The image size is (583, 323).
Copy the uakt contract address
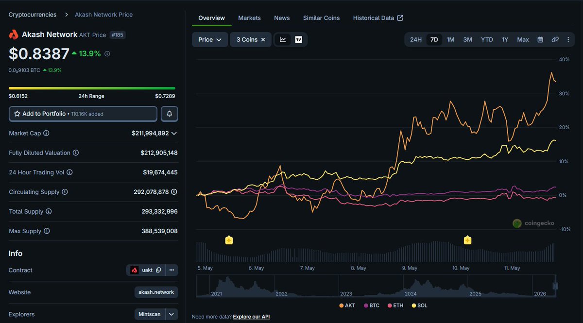click(x=158, y=270)
